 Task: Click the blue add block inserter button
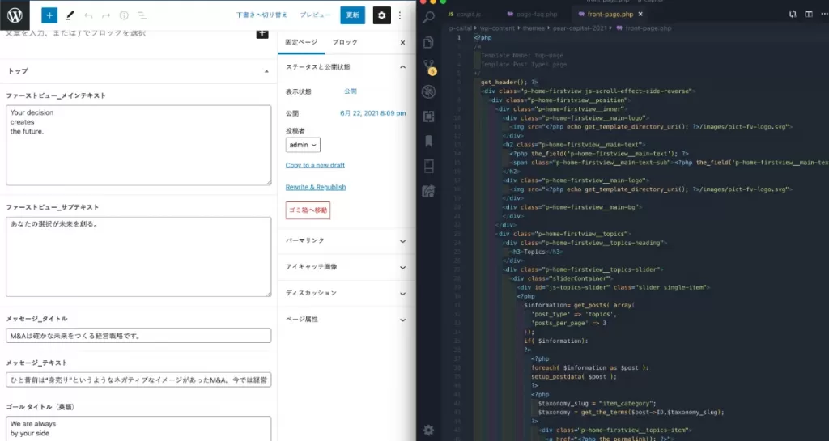pyautogui.click(x=49, y=15)
